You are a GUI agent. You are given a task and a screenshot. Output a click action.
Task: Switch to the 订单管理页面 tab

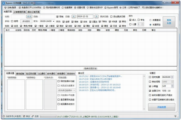point(20,12)
